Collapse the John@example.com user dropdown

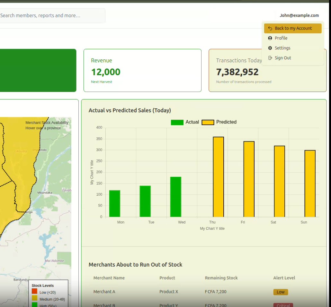(x=299, y=15)
